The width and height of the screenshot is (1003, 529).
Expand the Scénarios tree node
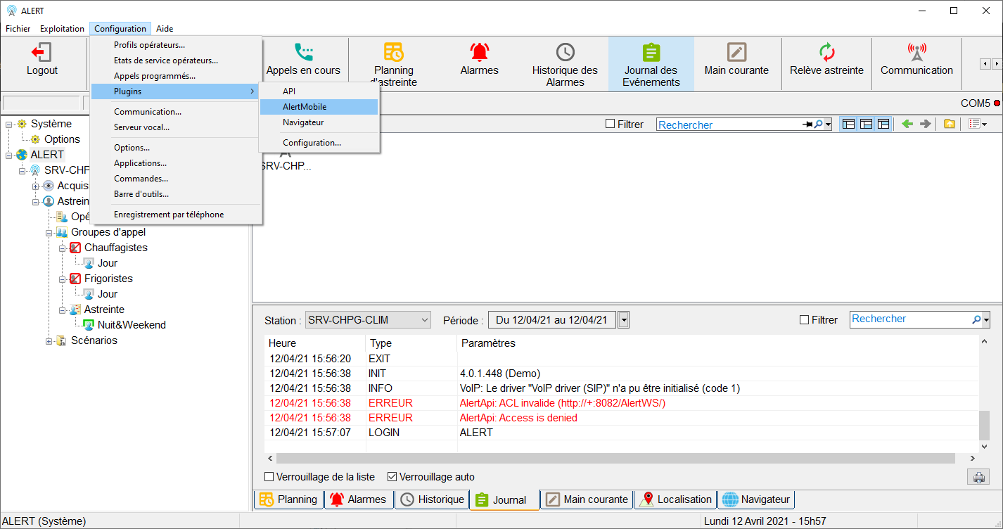(x=50, y=341)
